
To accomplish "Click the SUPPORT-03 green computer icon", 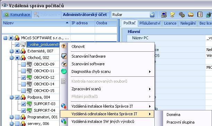I will [29, 104].
